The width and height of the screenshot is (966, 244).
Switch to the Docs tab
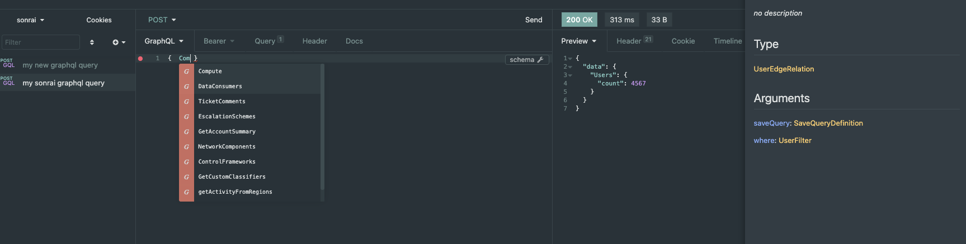(354, 41)
